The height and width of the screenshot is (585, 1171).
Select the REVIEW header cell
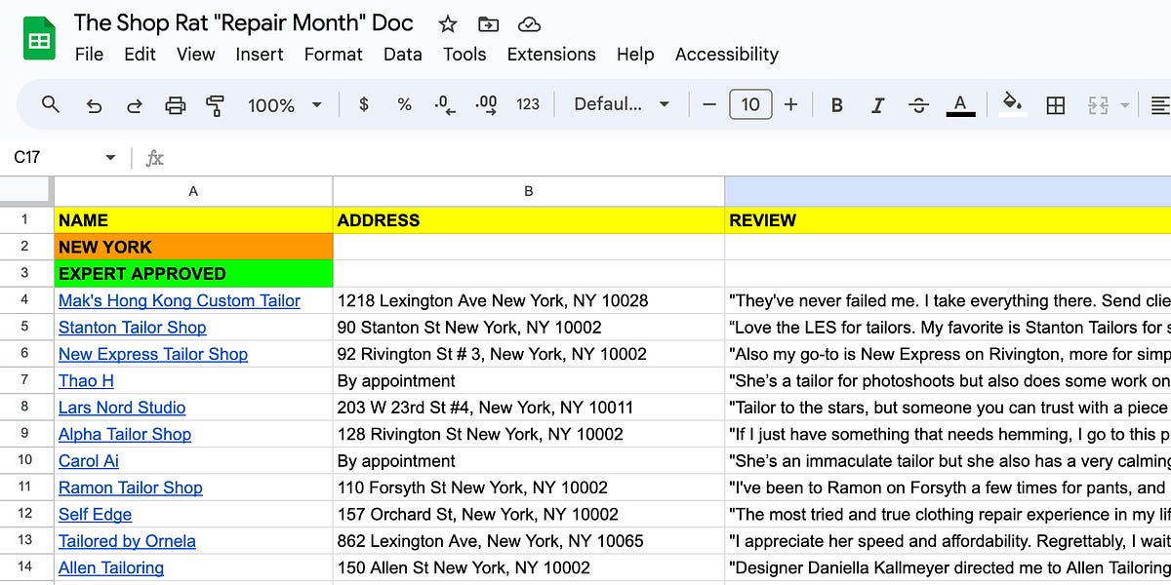pyautogui.click(x=948, y=220)
